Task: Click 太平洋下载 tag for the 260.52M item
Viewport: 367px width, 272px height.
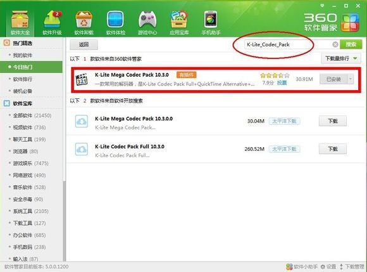Action: (284, 149)
